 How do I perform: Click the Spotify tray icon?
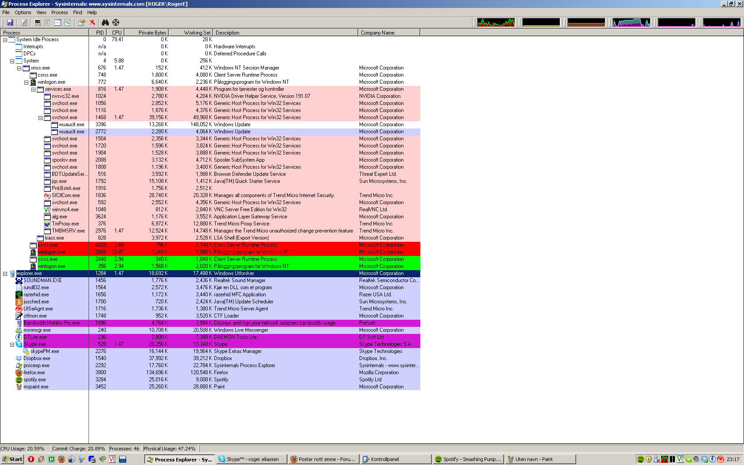(640, 459)
